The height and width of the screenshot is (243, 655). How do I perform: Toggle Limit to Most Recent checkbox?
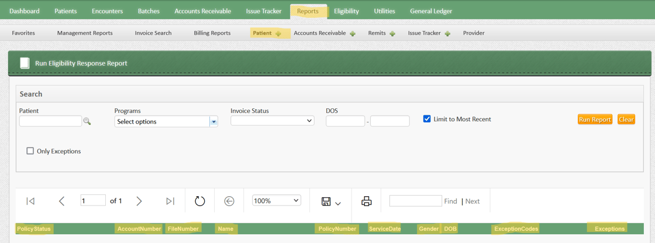tap(427, 119)
